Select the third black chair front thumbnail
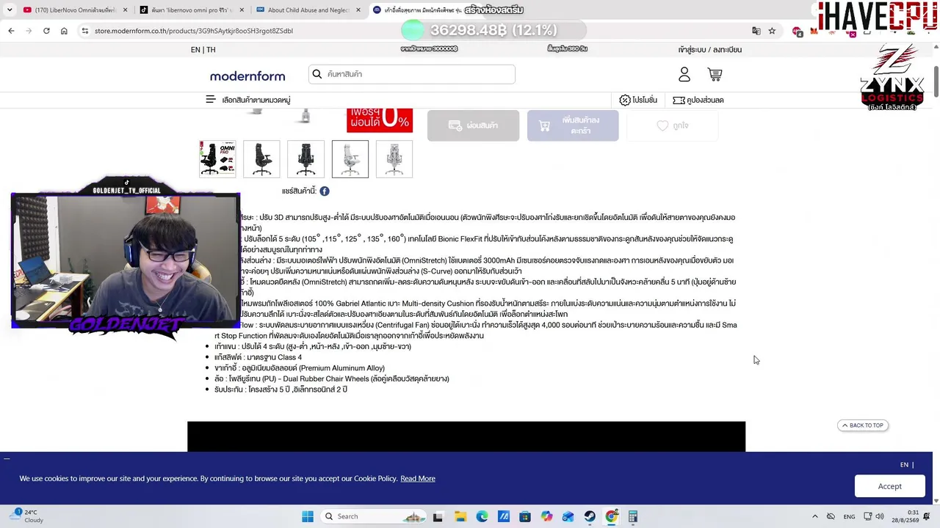Image resolution: width=940 pixels, height=528 pixels. [x=305, y=159]
